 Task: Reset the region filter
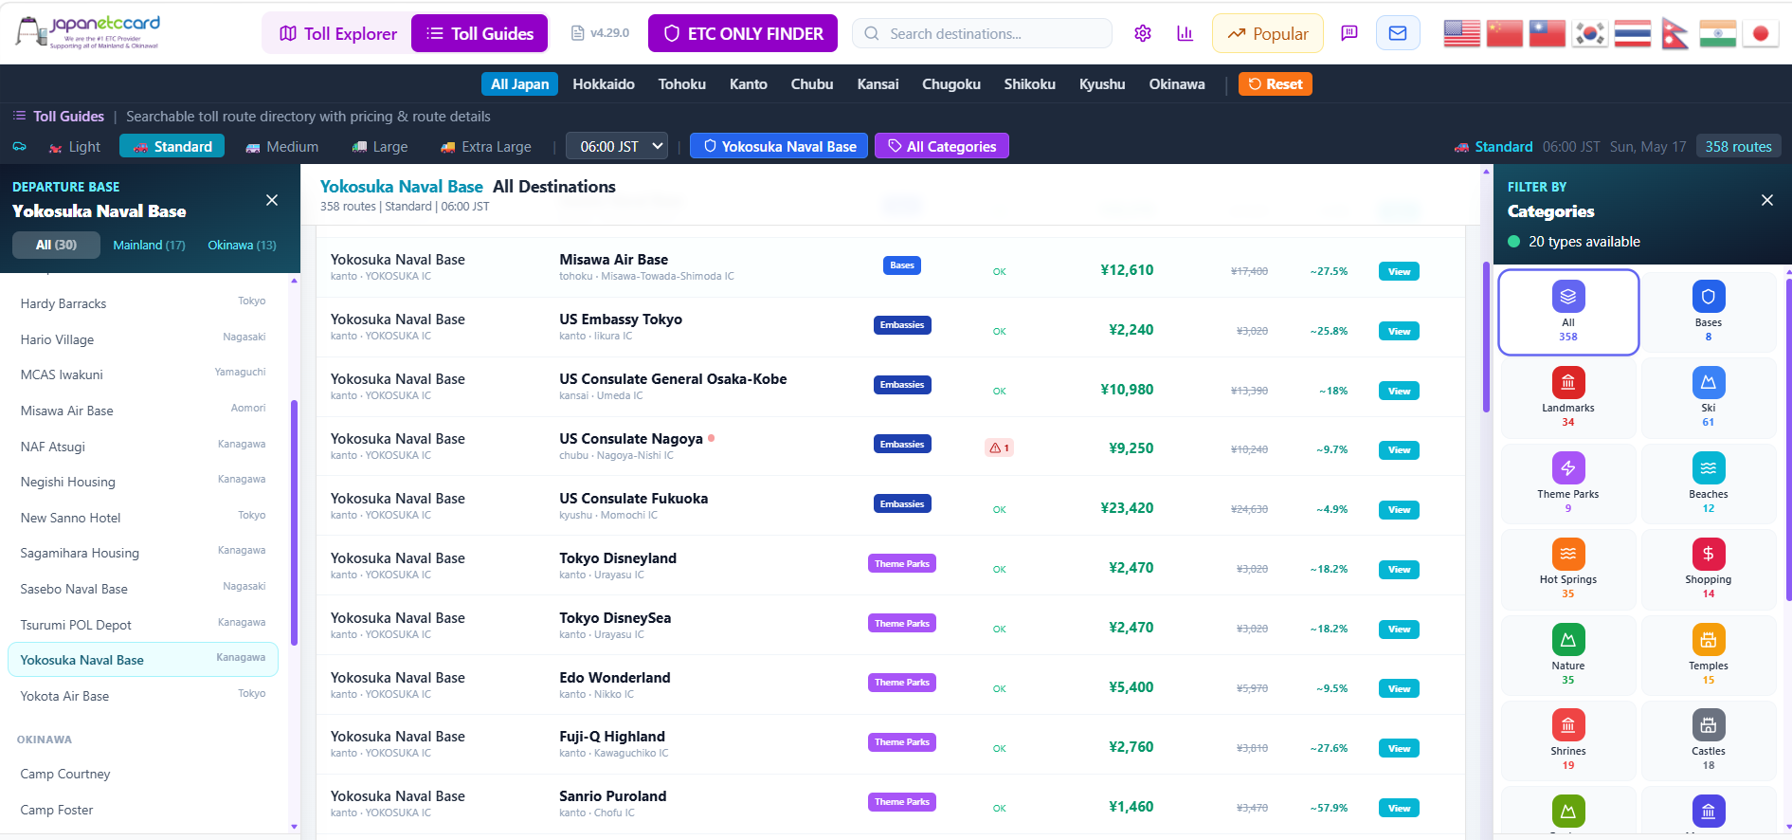1275,84
